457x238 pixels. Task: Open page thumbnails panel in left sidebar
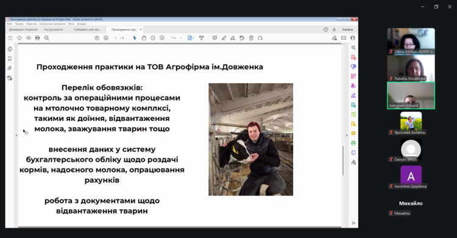[x=10, y=49]
